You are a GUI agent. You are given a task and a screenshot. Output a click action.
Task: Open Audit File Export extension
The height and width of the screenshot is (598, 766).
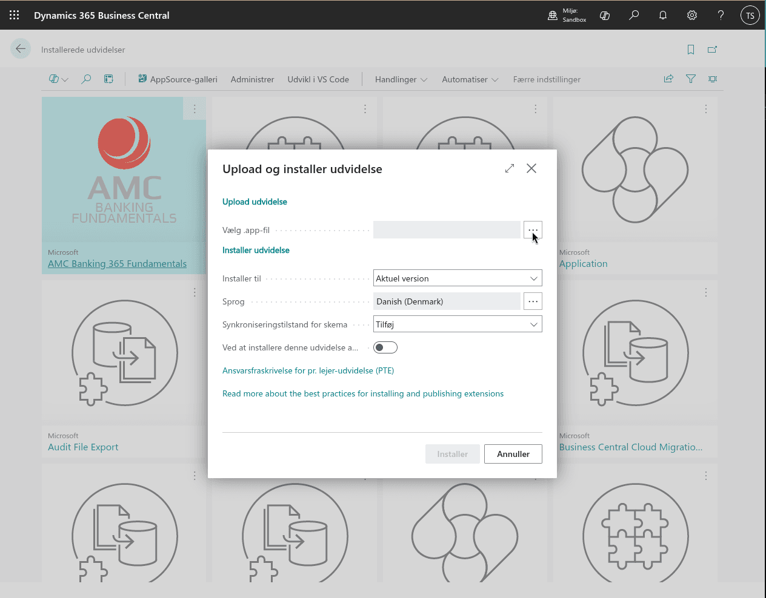click(x=83, y=447)
